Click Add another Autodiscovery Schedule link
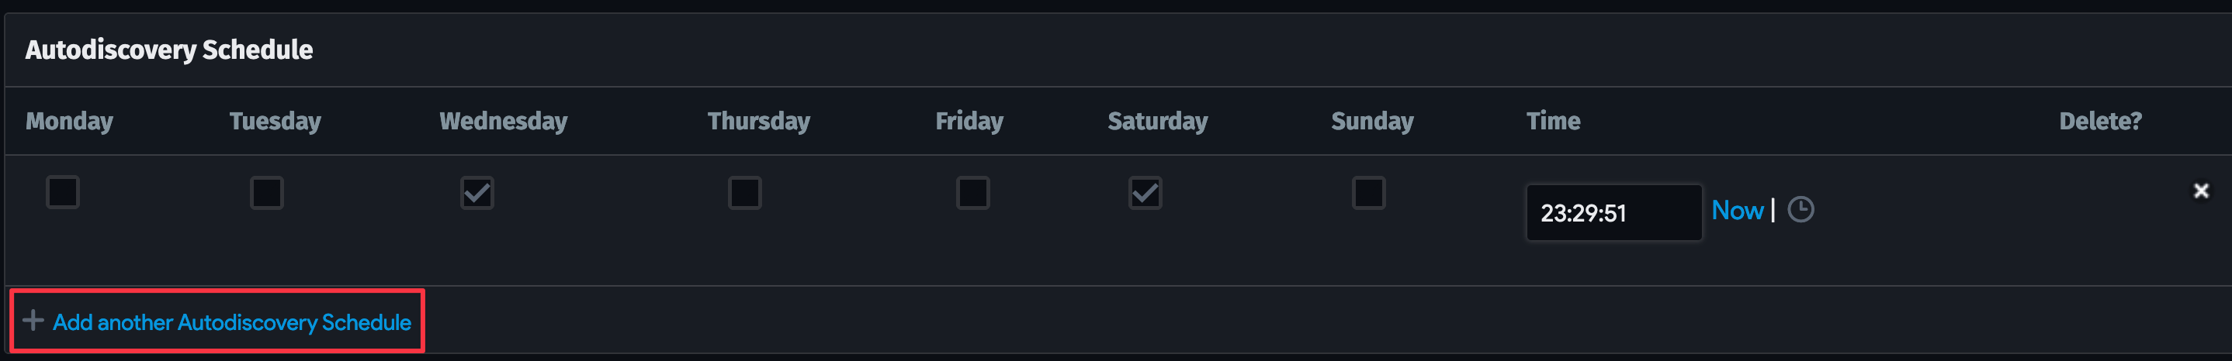2232x361 pixels. pos(231,322)
